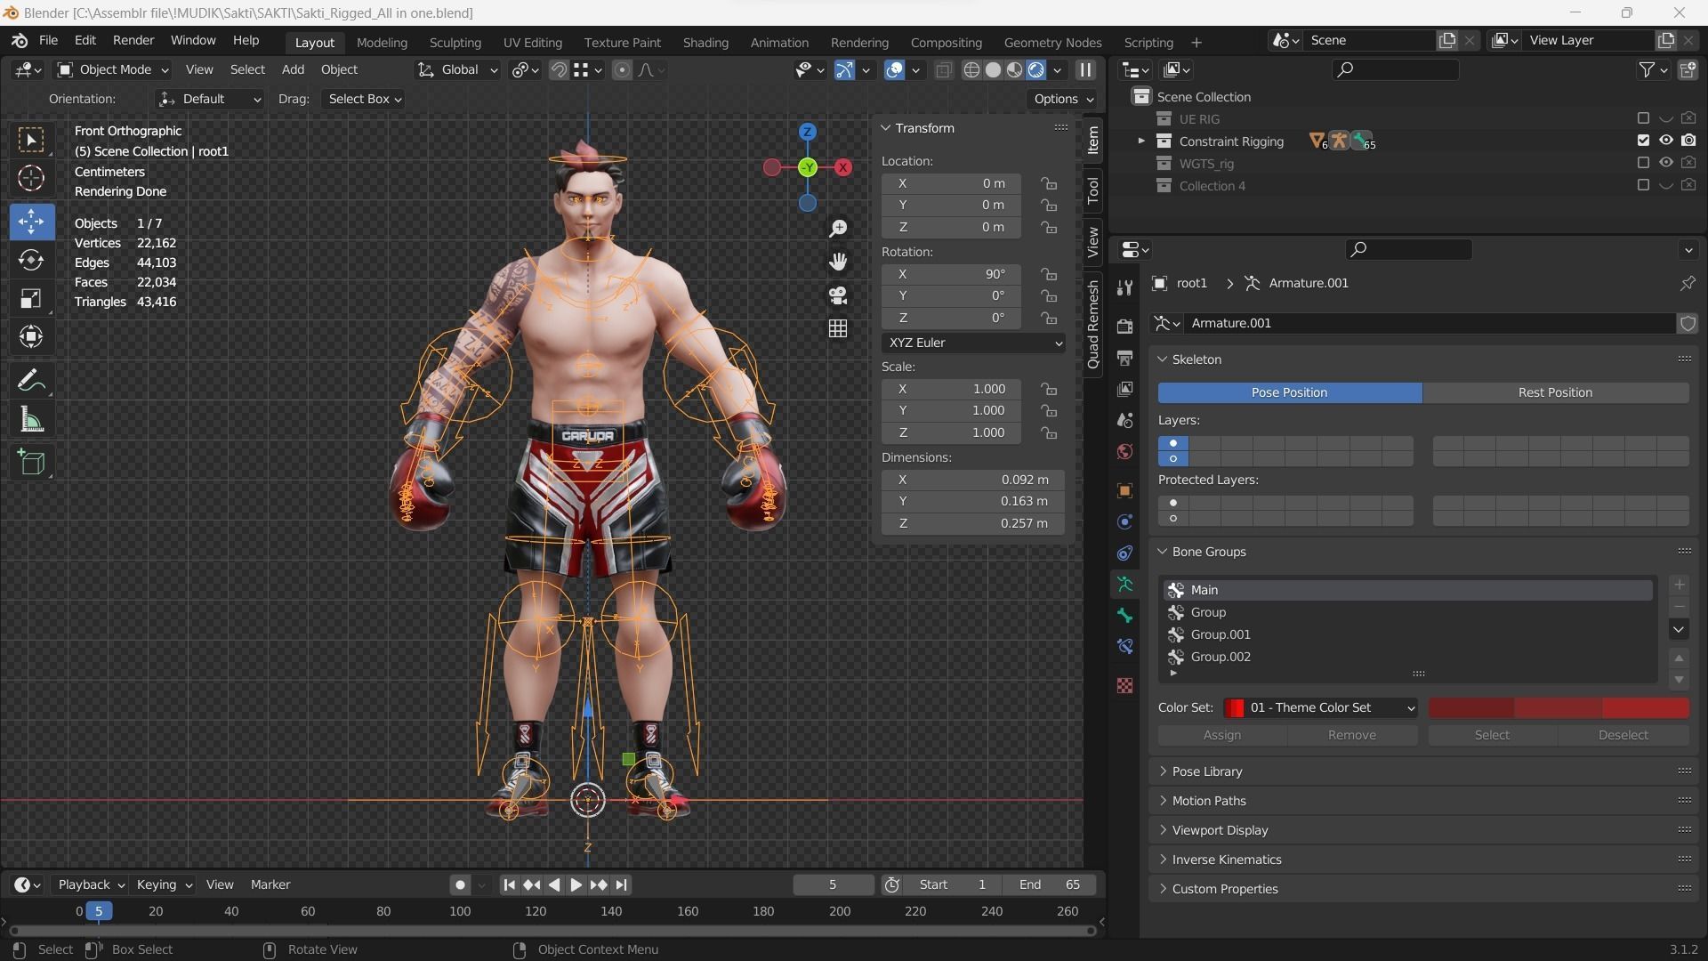Viewport: 1708px width, 961px height.
Task: Select the Measure tool
Action: click(31, 419)
